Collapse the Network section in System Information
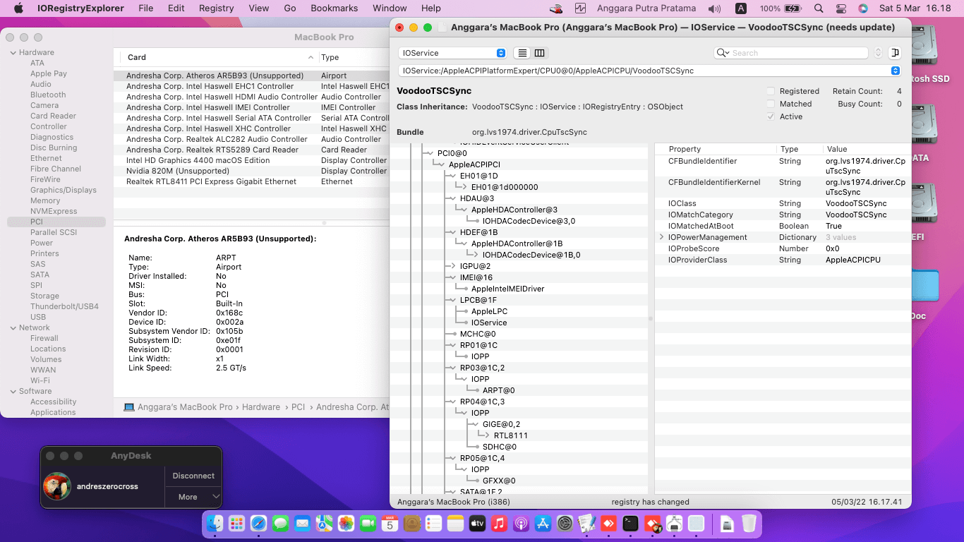This screenshot has width=964, height=542. pyautogui.click(x=12, y=327)
